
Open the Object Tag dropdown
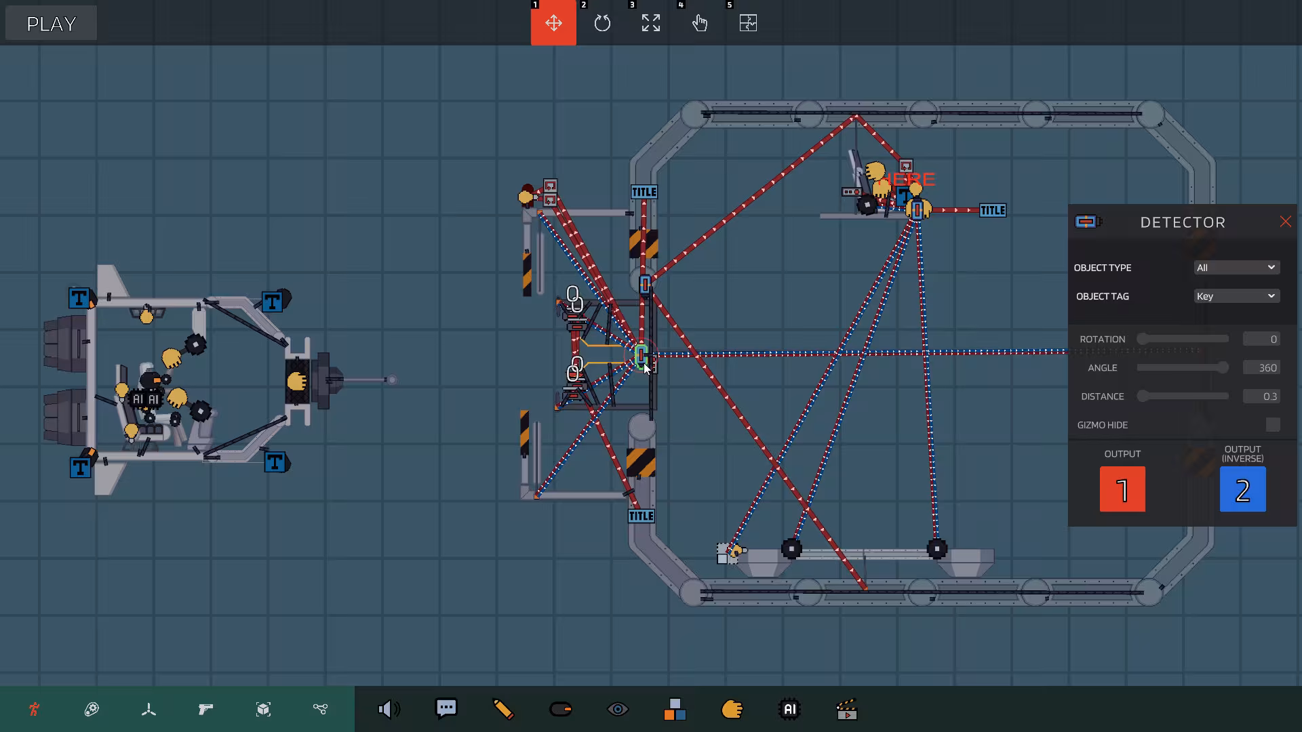[x=1236, y=296]
